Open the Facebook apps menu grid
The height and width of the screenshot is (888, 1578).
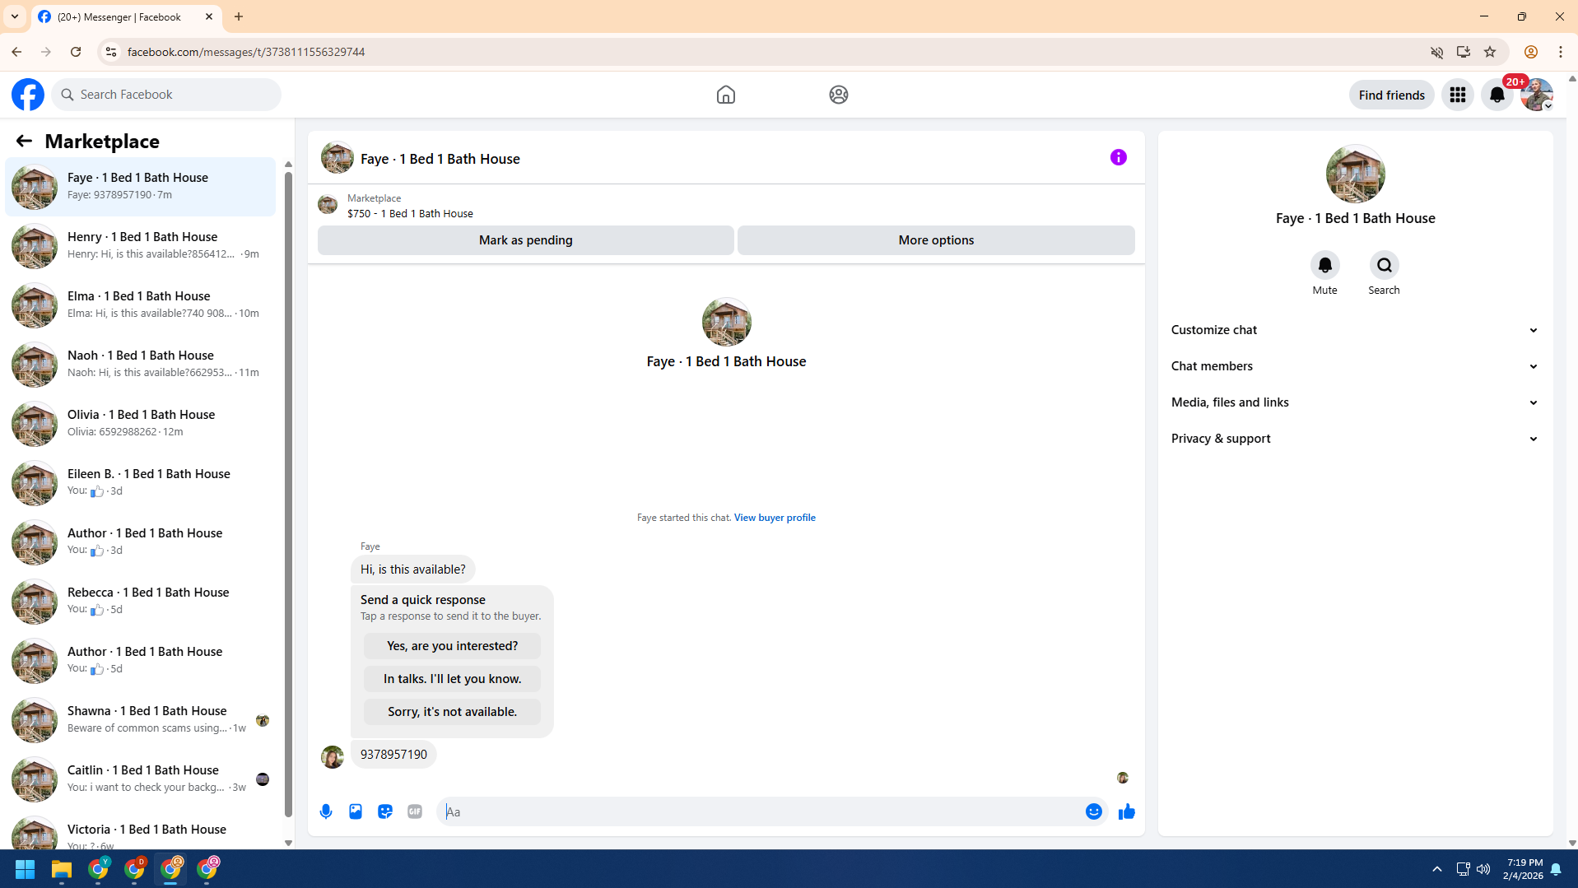point(1457,95)
